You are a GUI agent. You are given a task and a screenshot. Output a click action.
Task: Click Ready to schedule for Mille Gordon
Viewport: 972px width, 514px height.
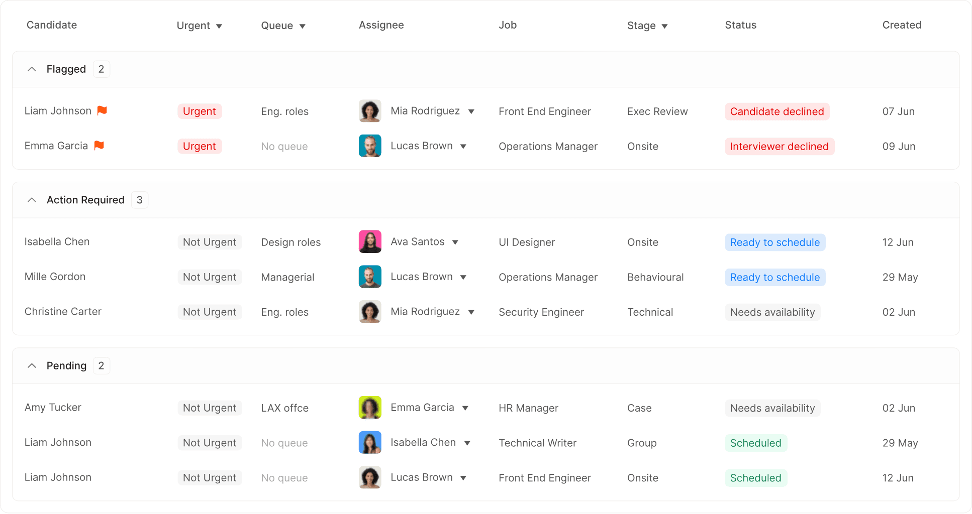775,277
